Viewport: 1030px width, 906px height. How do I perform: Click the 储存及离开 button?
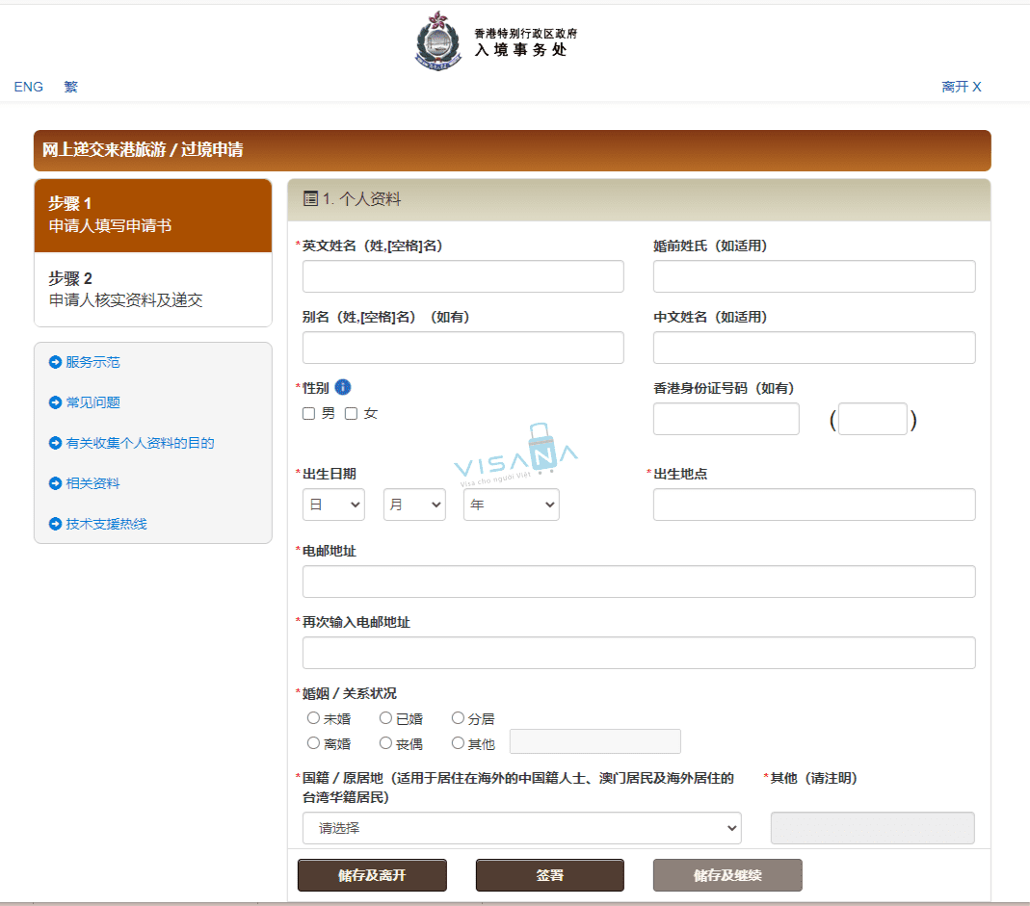[371, 875]
